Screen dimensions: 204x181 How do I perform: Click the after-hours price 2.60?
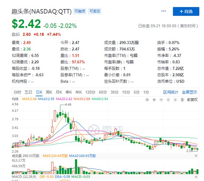pos(27,34)
